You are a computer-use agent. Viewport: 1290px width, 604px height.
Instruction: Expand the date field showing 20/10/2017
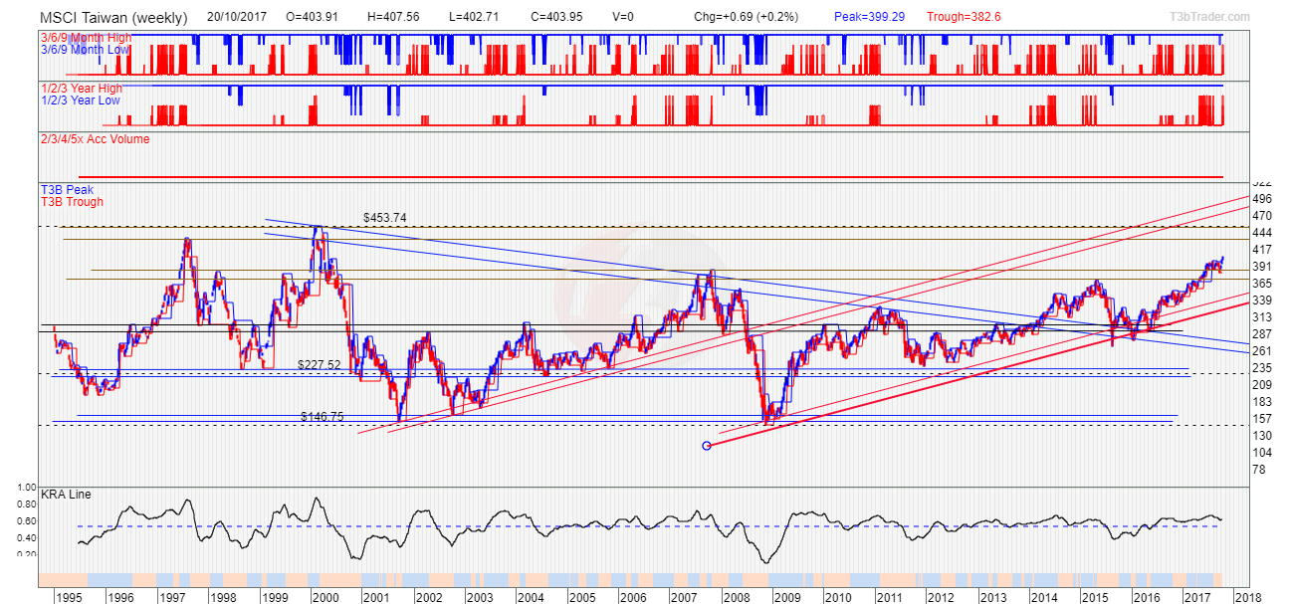[239, 16]
